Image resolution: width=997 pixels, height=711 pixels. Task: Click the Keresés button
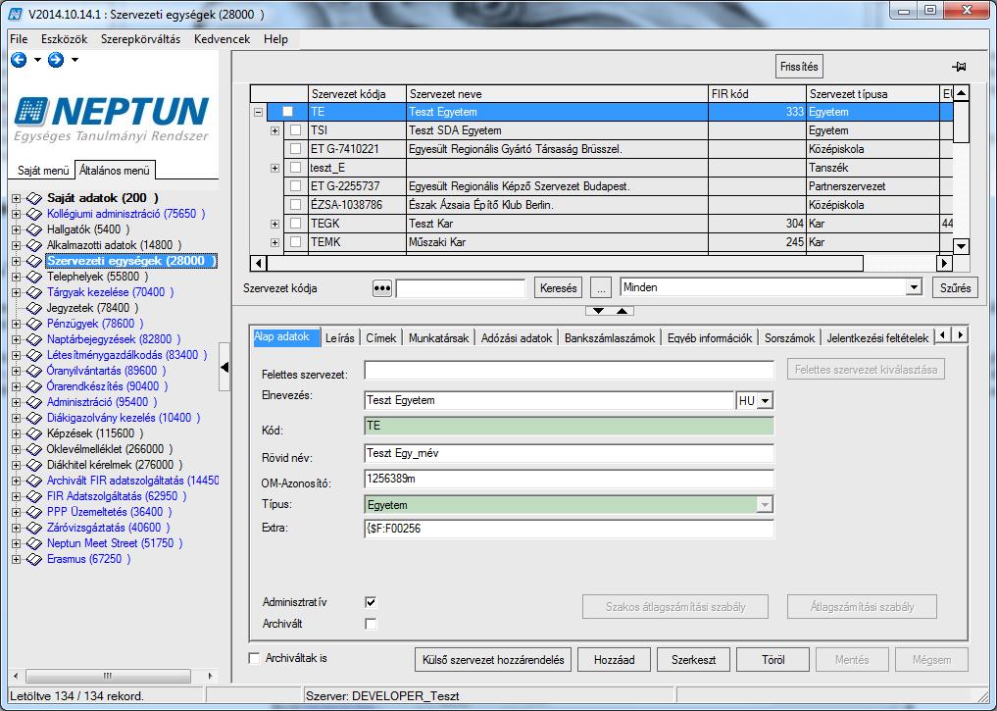[x=558, y=288]
